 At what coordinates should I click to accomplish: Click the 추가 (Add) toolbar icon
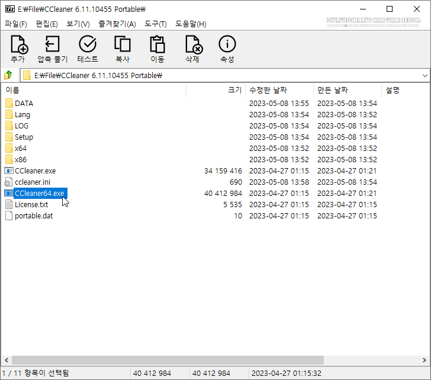pos(19,44)
